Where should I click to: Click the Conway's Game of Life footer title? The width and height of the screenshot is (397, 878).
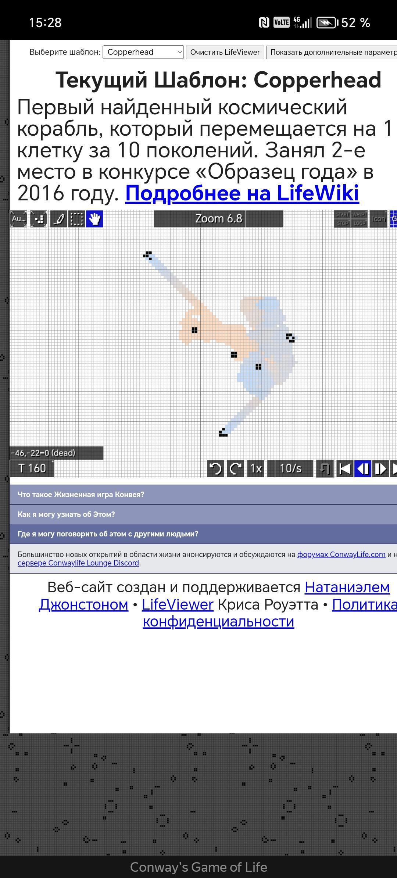(198, 867)
